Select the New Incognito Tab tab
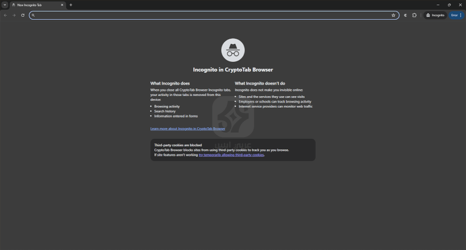Screen dimensions: 466x250 [x=38, y=5]
